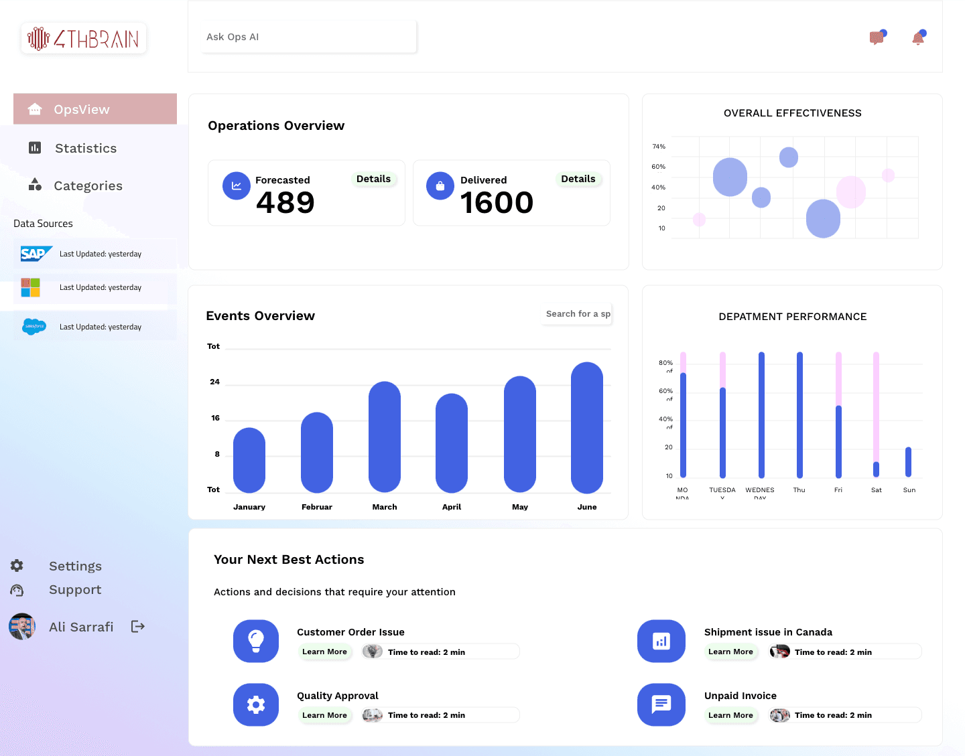The image size is (965, 756).
Task: Click the Categories shapes icon
Action: [35, 185]
